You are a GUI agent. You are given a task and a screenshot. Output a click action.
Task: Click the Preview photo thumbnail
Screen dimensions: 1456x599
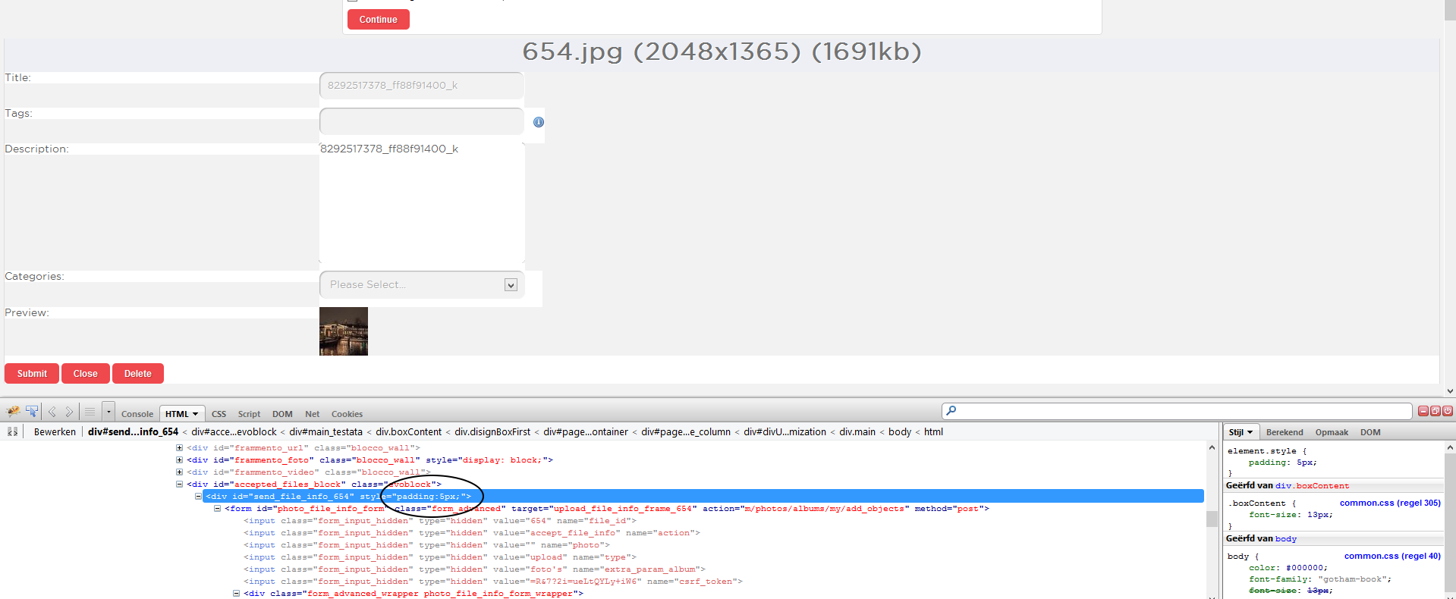(344, 331)
